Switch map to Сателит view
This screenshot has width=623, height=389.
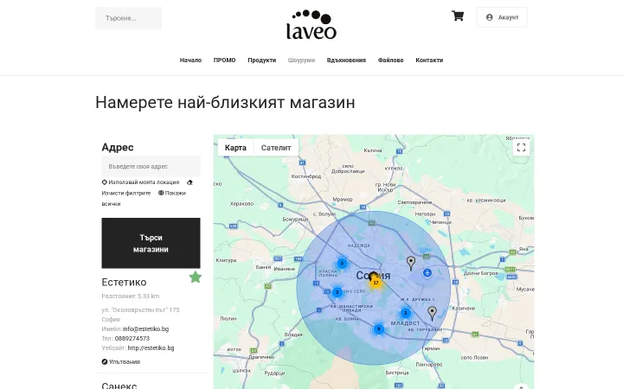pyautogui.click(x=276, y=148)
